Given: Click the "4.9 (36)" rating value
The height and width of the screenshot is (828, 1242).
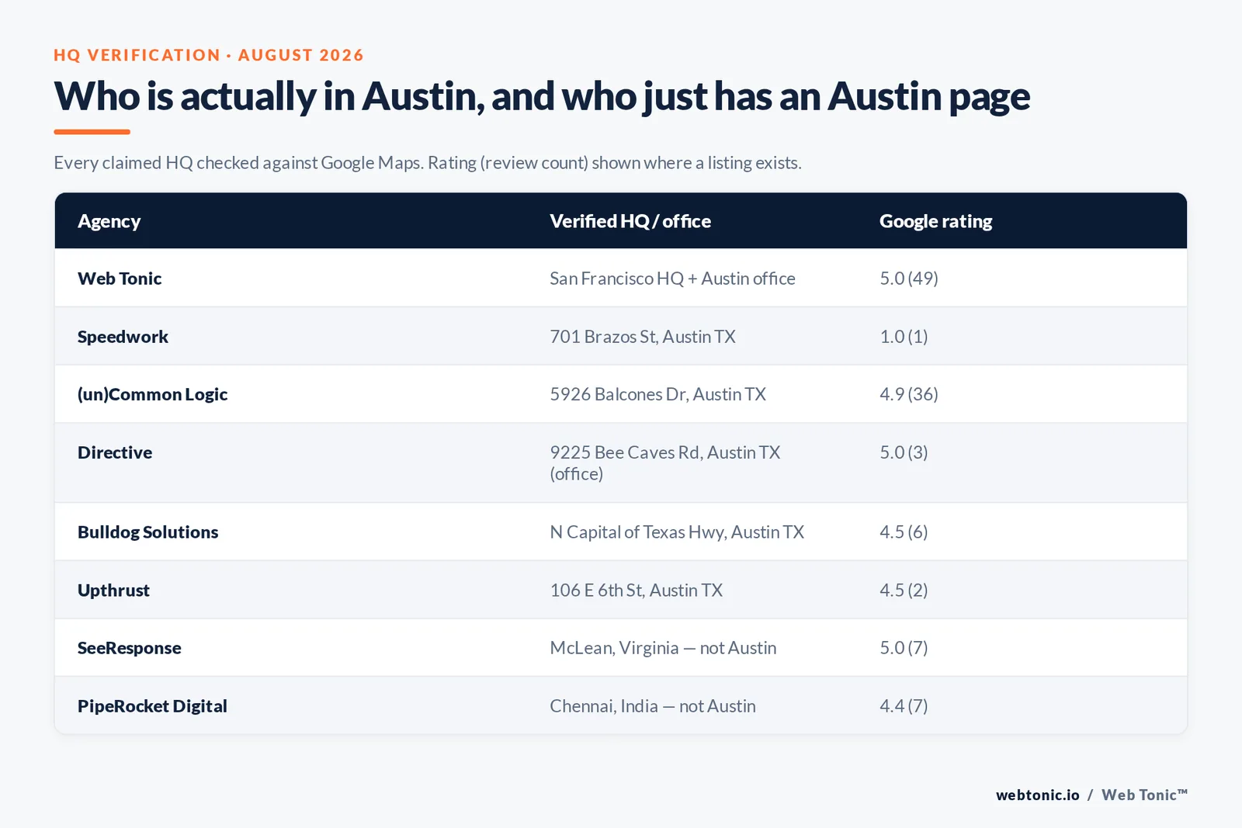Looking at the screenshot, I should (x=909, y=394).
